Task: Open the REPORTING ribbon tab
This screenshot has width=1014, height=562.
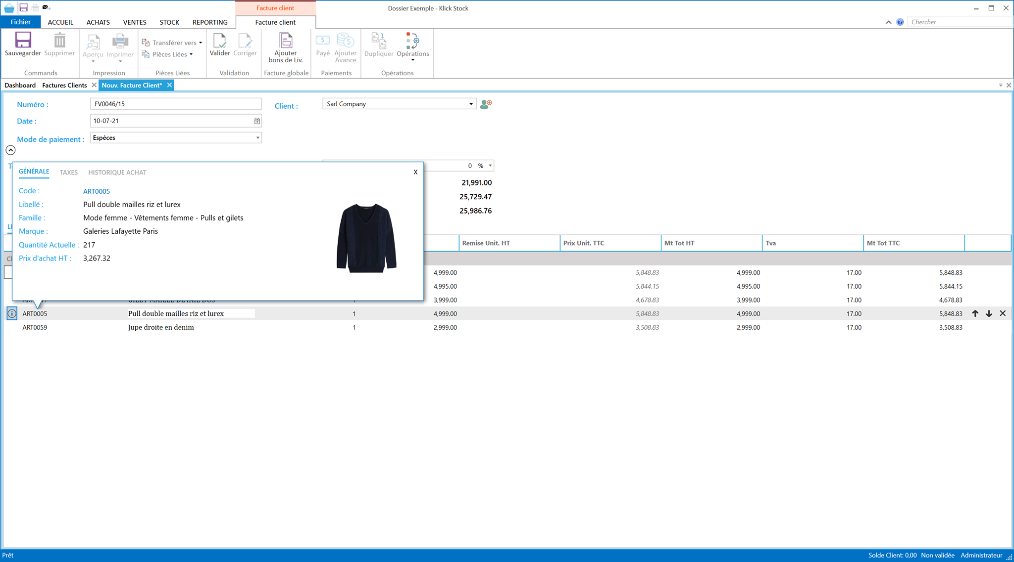Action: 210,22
